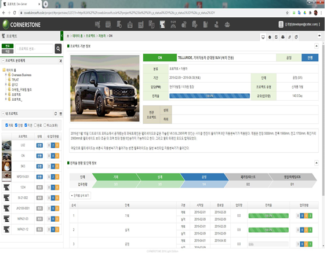Open the calendar-style icon in the top navigation
The width and height of the screenshot is (327, 253).
point(108,24)
